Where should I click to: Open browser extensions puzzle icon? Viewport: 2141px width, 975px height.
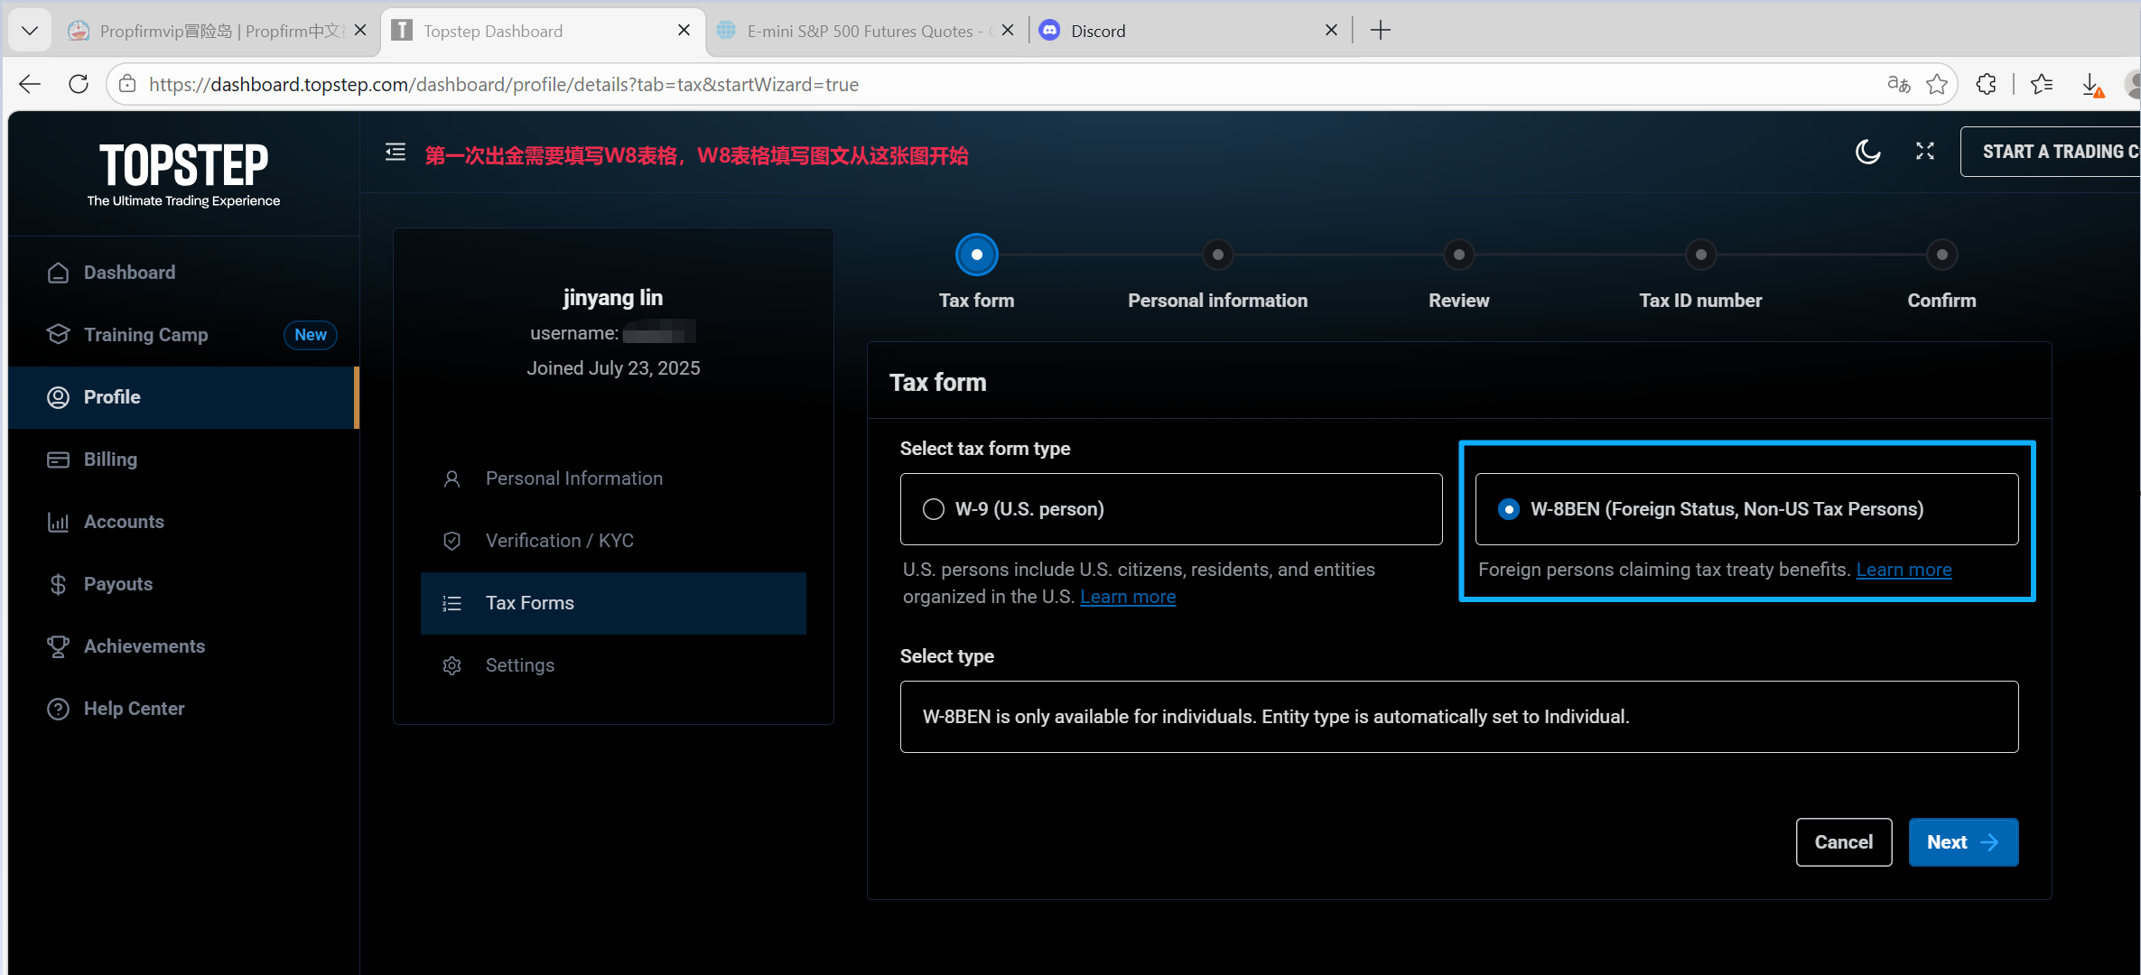1987,84
